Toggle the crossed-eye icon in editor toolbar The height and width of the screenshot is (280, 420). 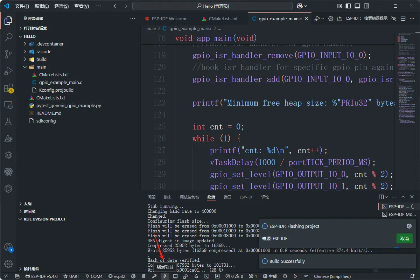(x=394, y=19)
